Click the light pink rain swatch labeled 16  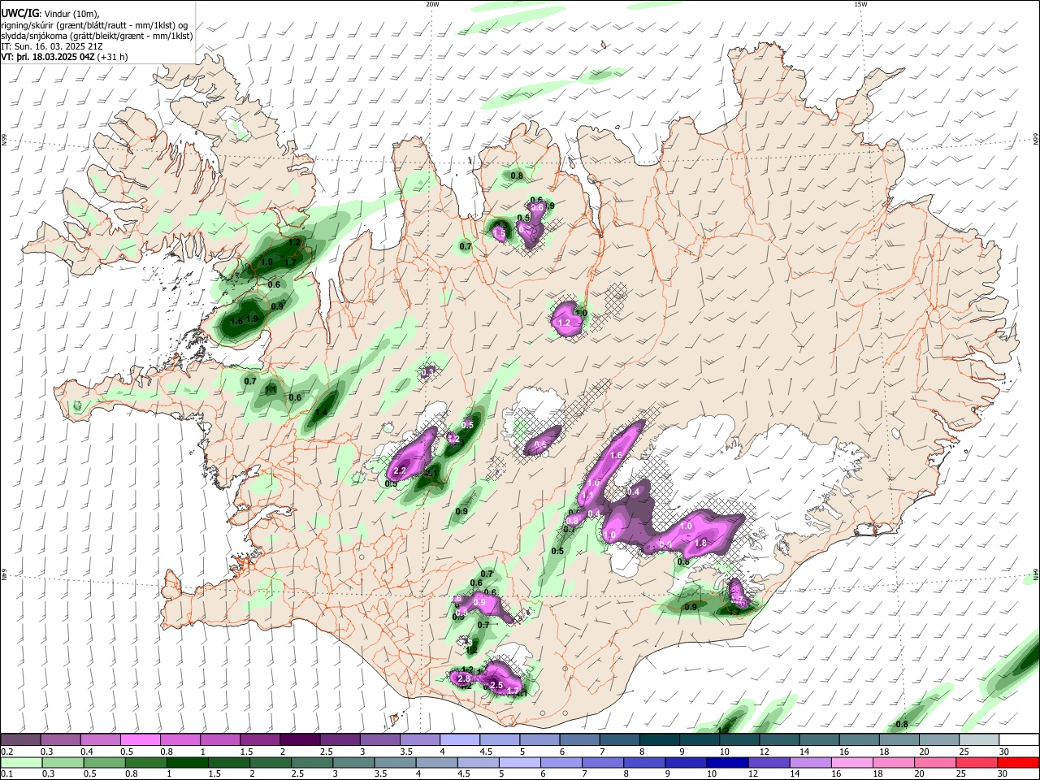click(x=851, y=762)
